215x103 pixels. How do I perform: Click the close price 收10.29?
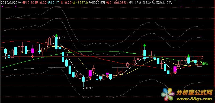[x=65, y=3]
